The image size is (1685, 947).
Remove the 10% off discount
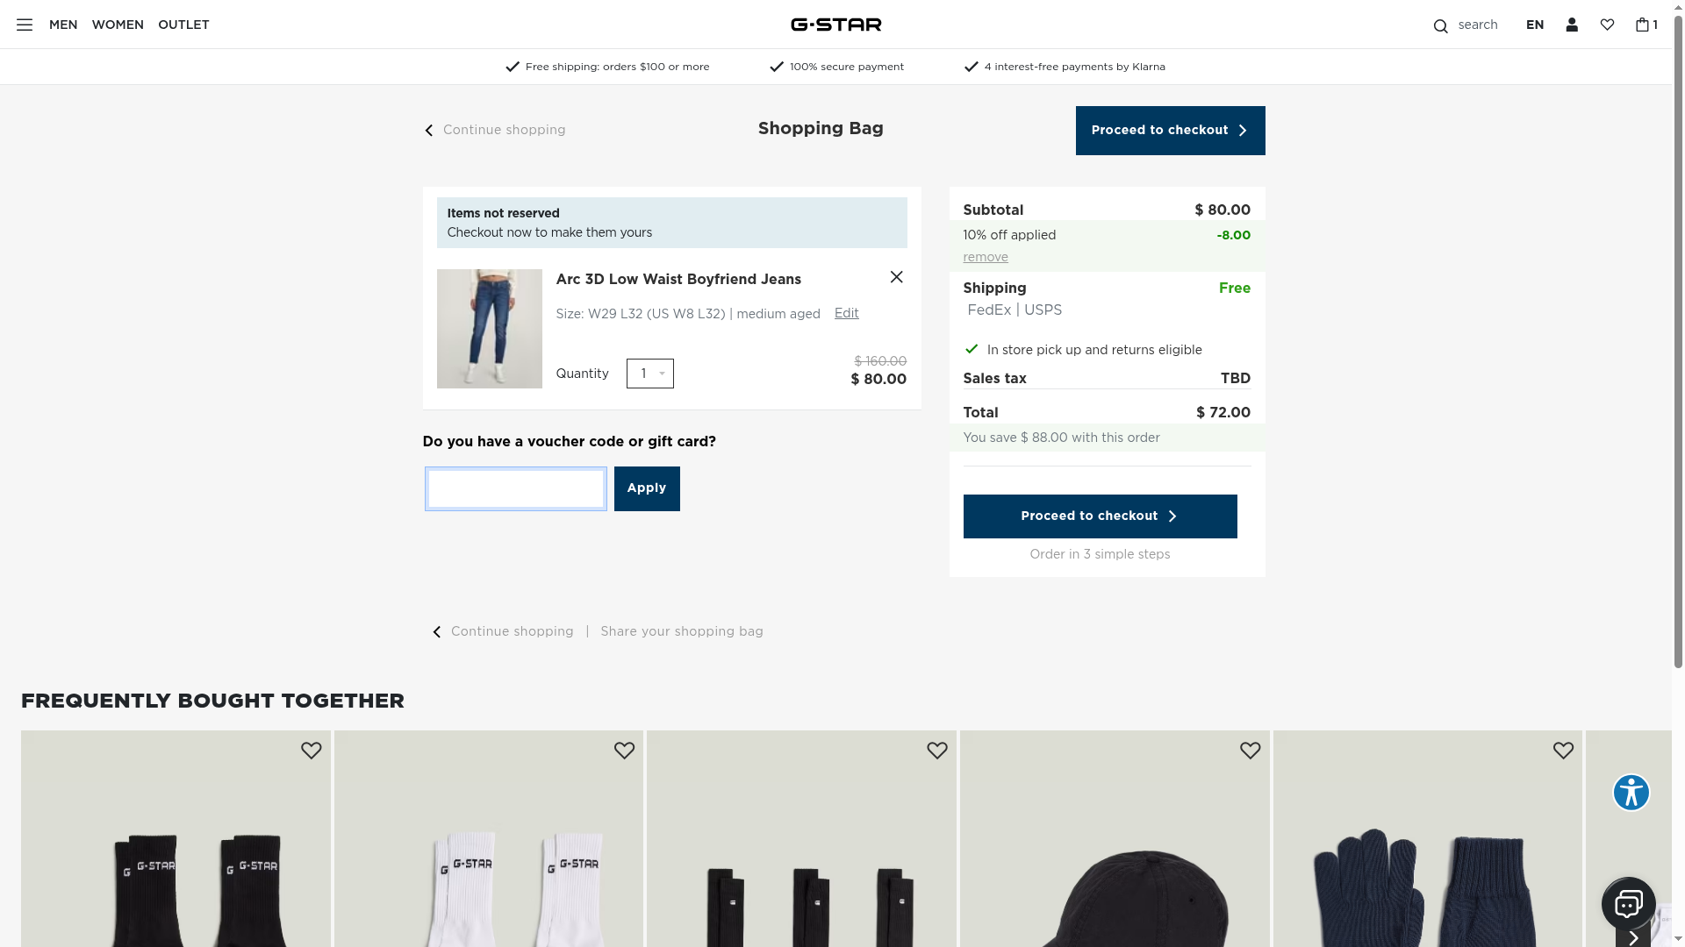985,257
